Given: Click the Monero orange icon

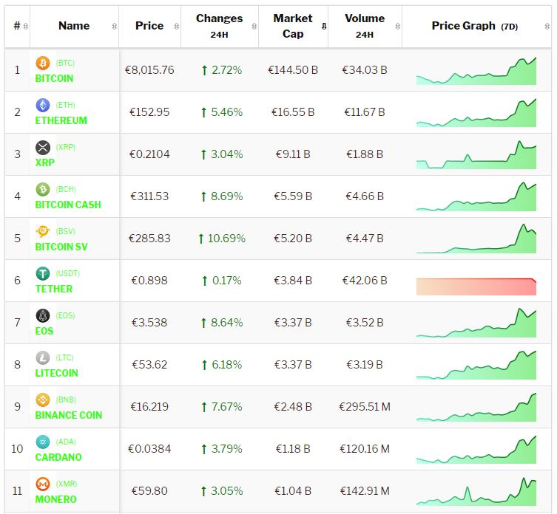Looking at the screenshot, I should click(x=43, y=484).
